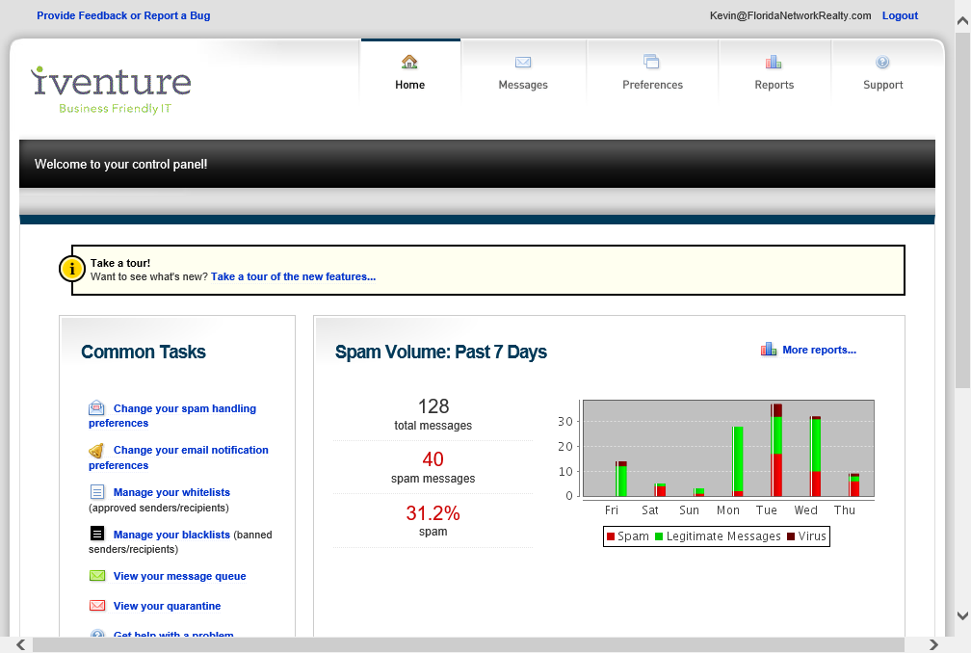This screenshot has width=971, height=653.
Task: Click the Wed bar in the spam chart
Action: (816, 457)
